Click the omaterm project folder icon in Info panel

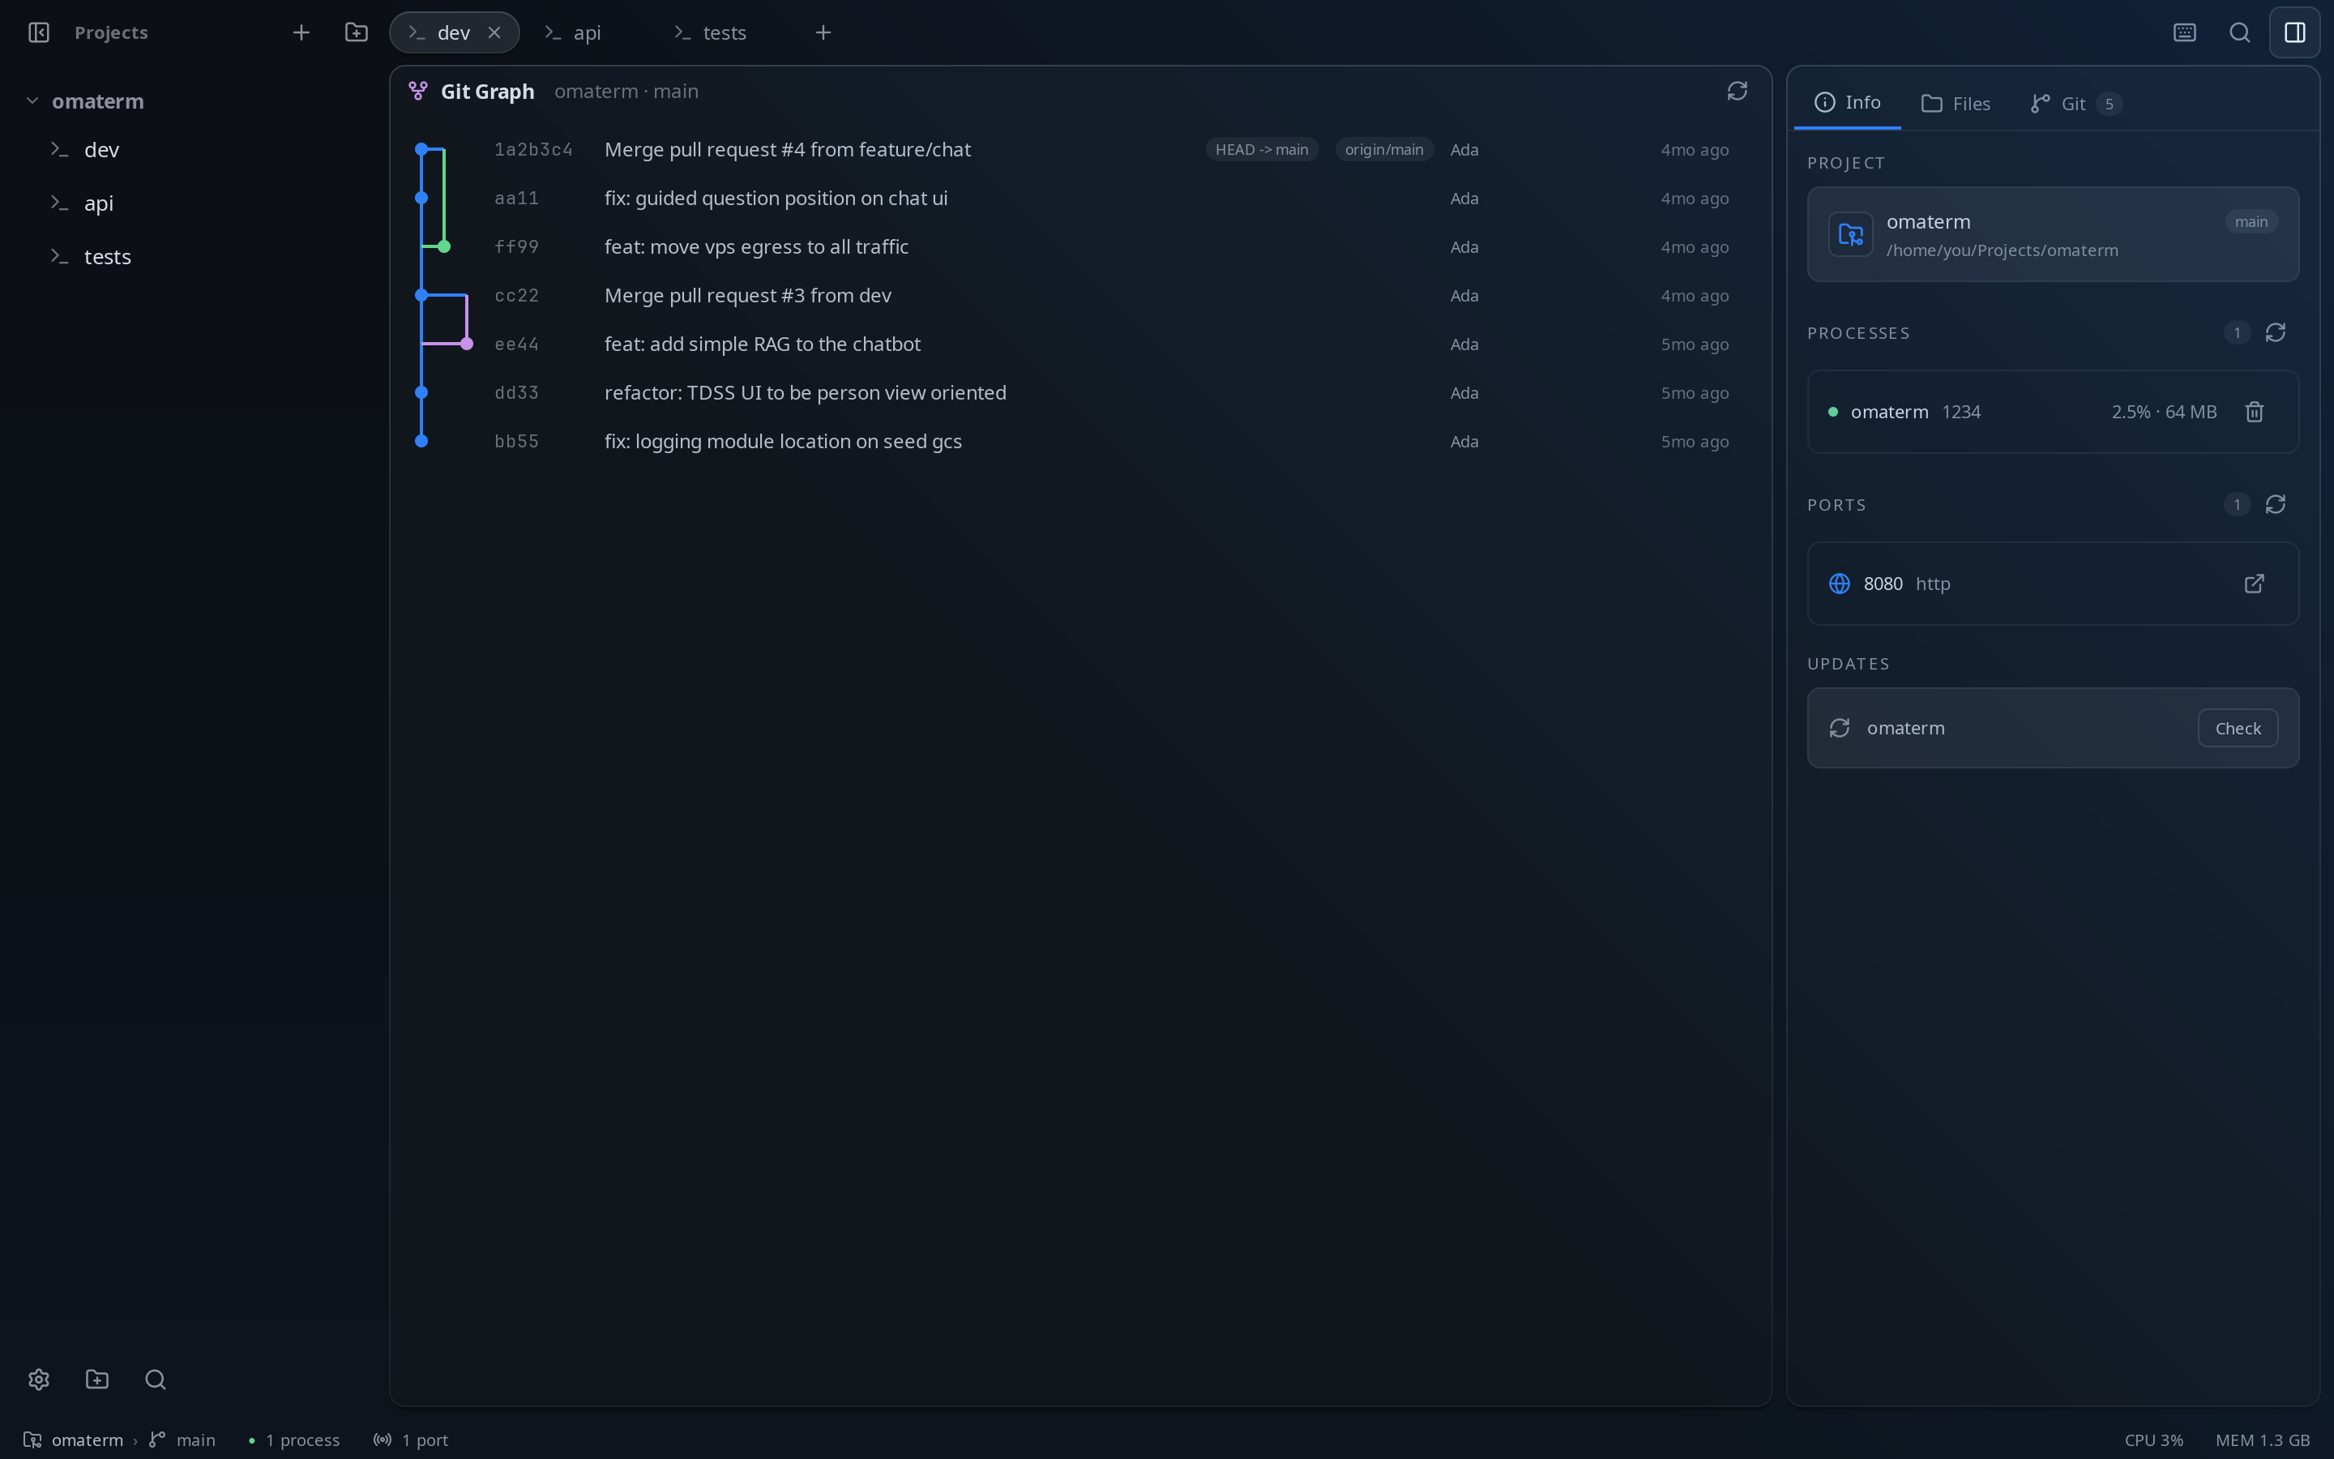pyautogui.click(x=1851, y=234)
